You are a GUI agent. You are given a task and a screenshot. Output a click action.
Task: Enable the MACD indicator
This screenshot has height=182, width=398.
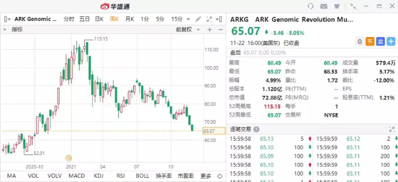click(x=76, y=176)
